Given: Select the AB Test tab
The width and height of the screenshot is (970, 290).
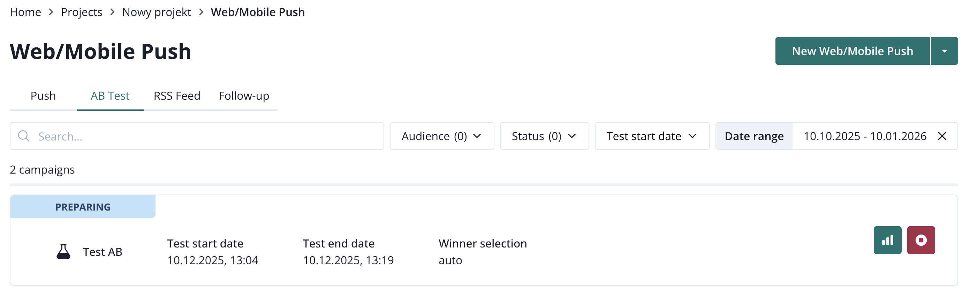Looking at the screenshot, I should click(x=110, y=96).
